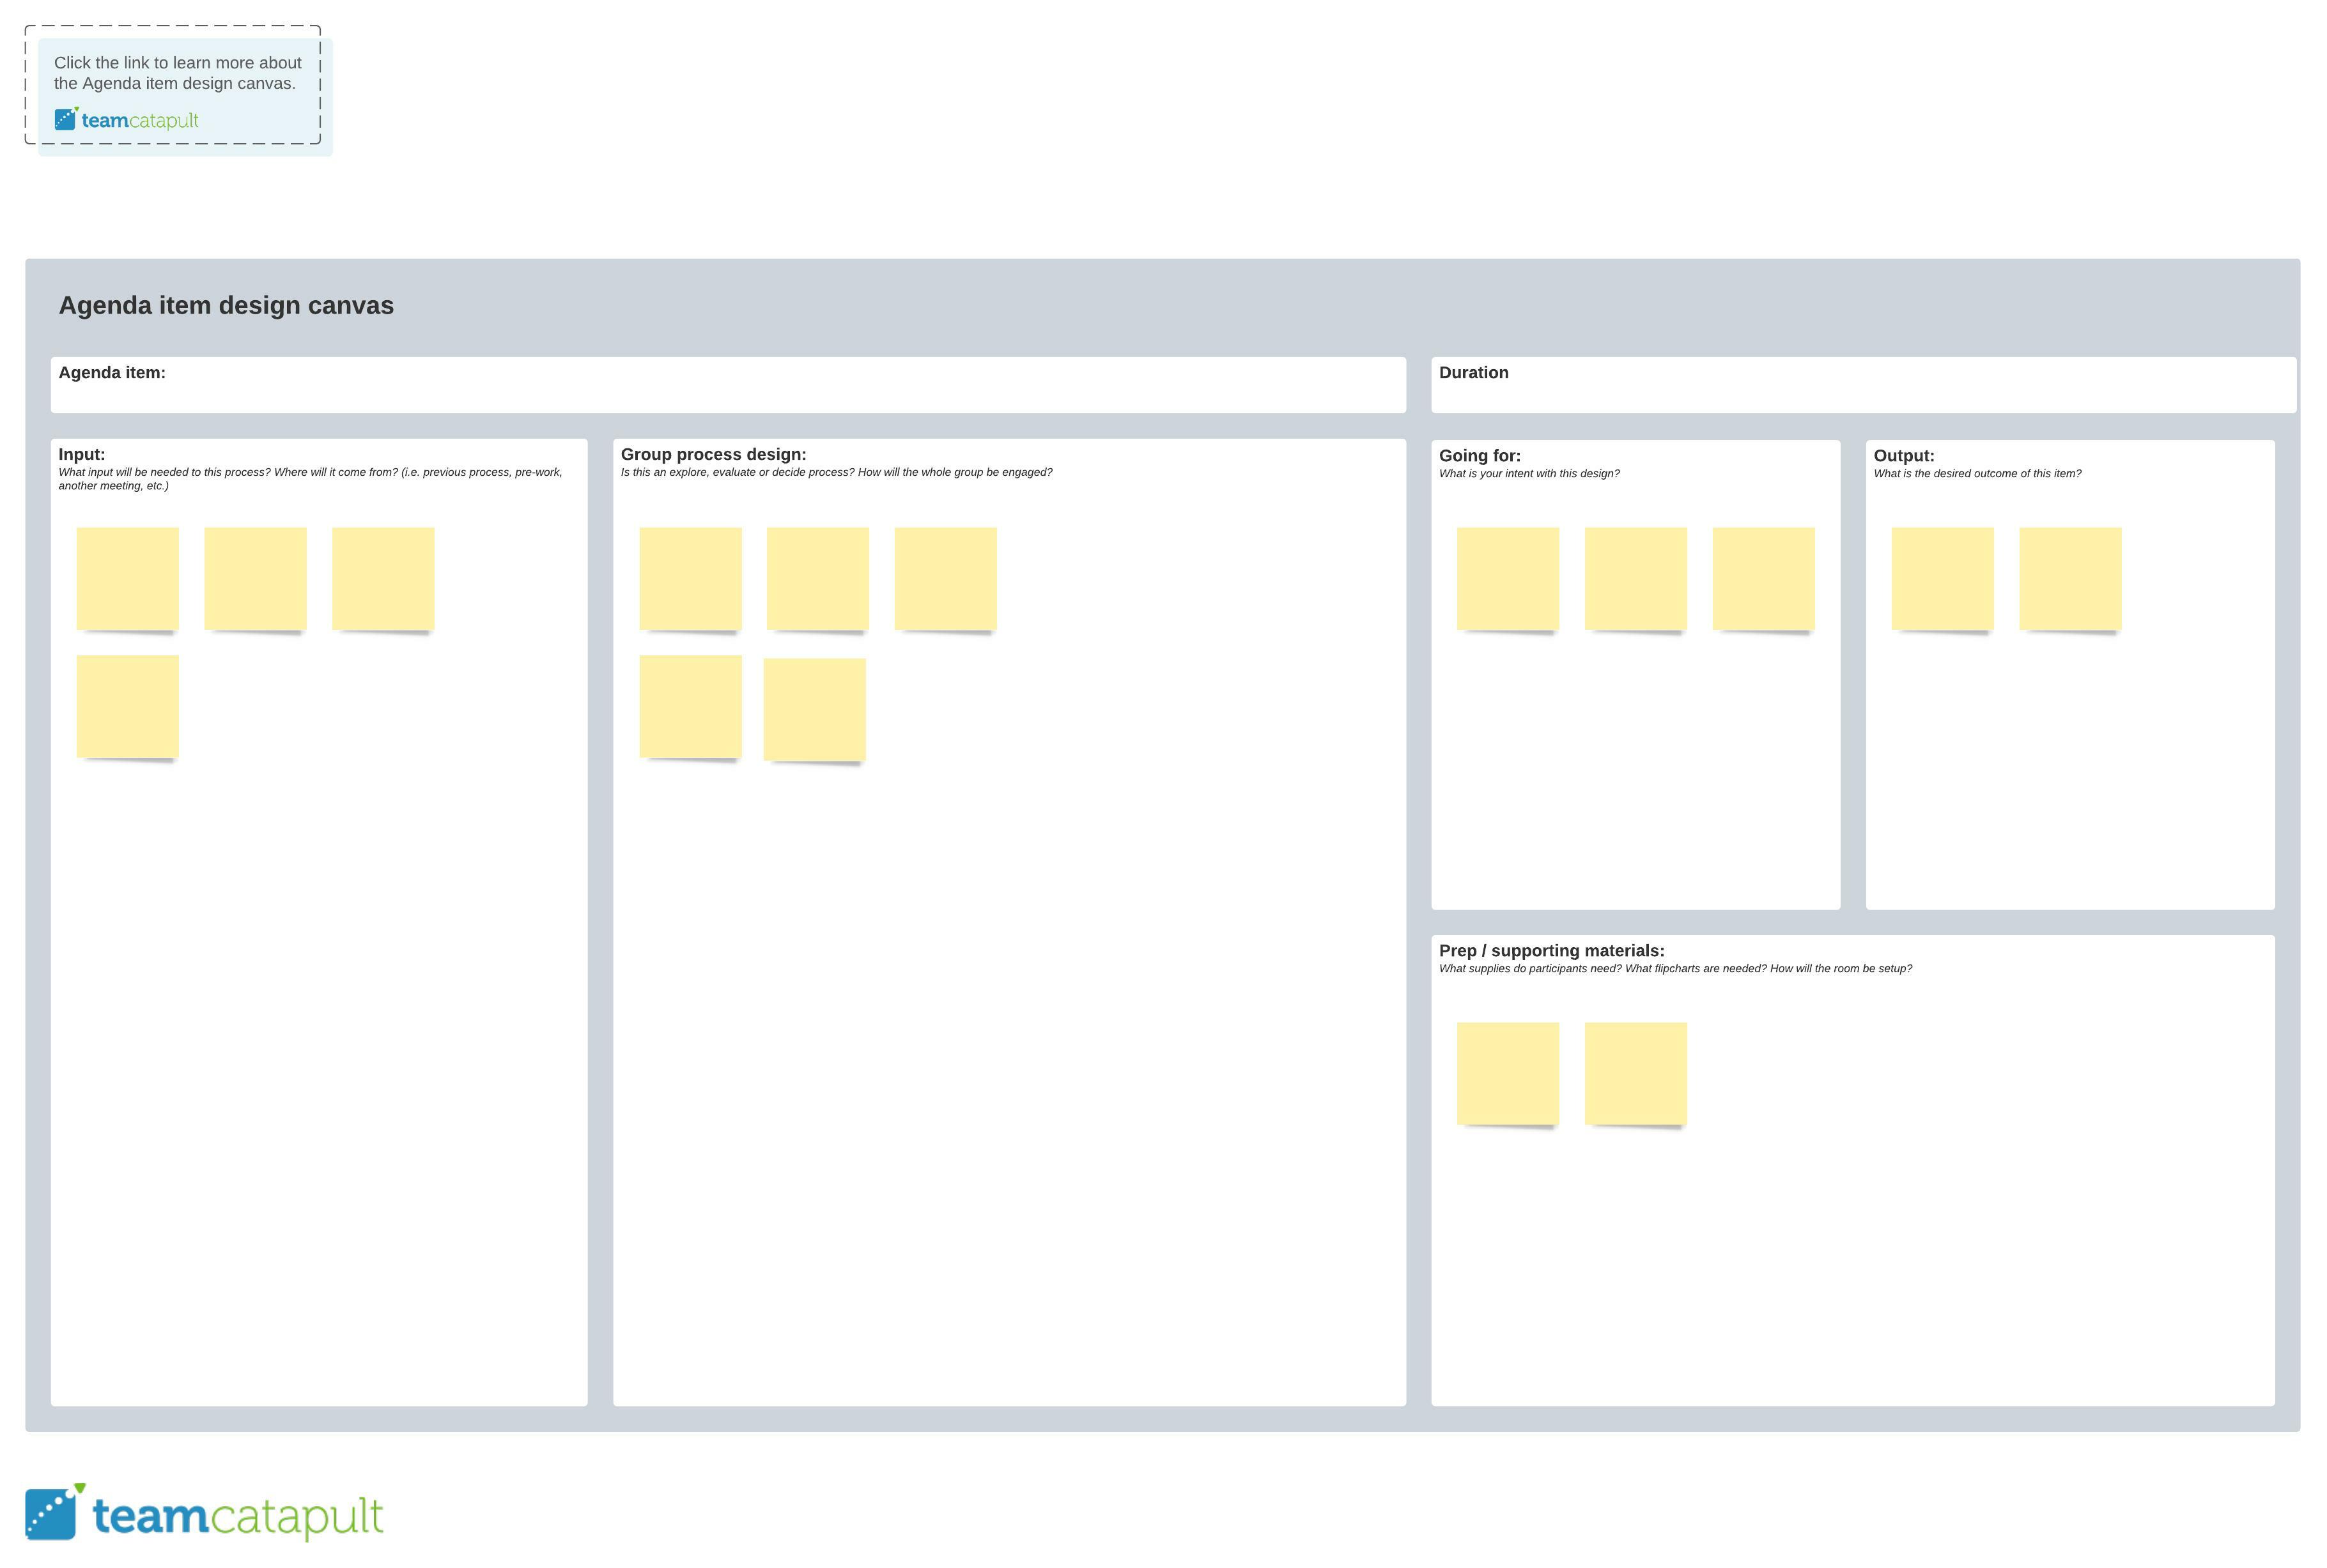Select the fourth sticky note in Input
Screen dimensions: 2327x1568
[127, 706]
